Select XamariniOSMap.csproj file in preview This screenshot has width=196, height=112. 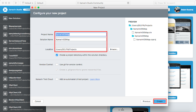pyautogui.click(x=145, y=40)
